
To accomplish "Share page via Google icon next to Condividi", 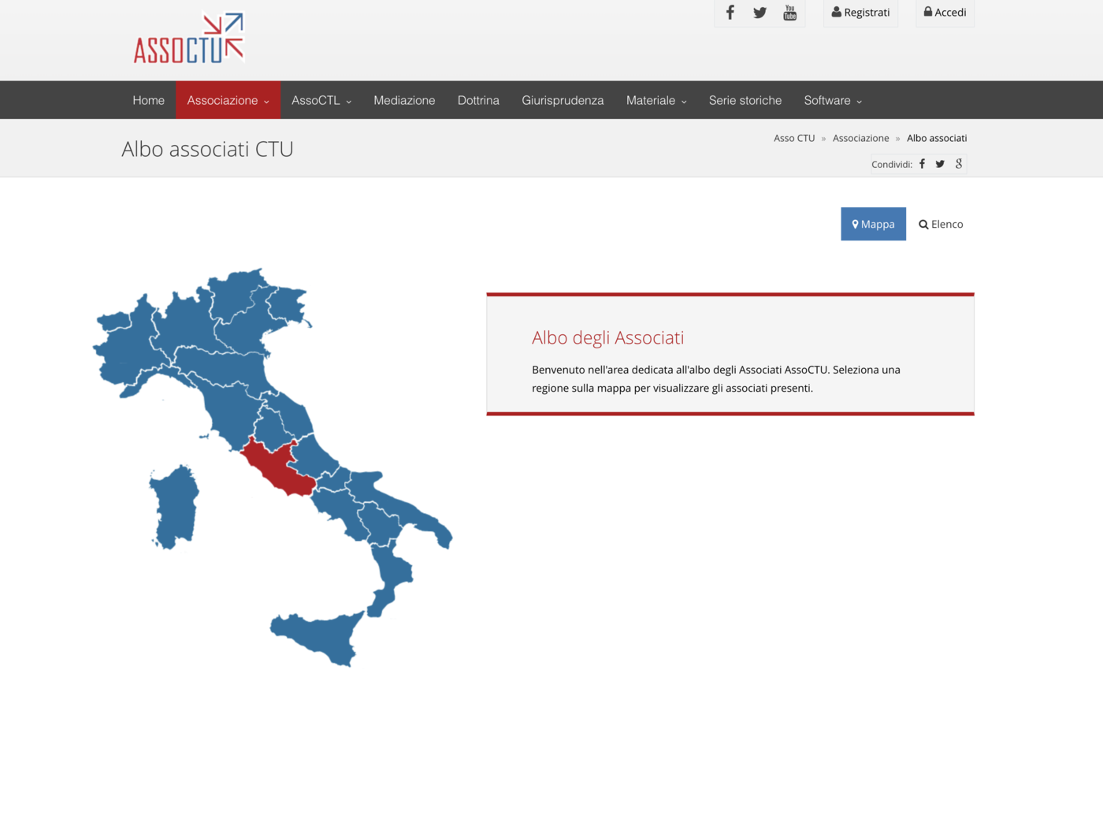I will 959,164.
